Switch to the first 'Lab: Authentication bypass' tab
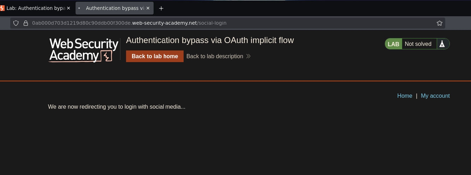This screenshot has height=175, width=471. pos(35,8)
